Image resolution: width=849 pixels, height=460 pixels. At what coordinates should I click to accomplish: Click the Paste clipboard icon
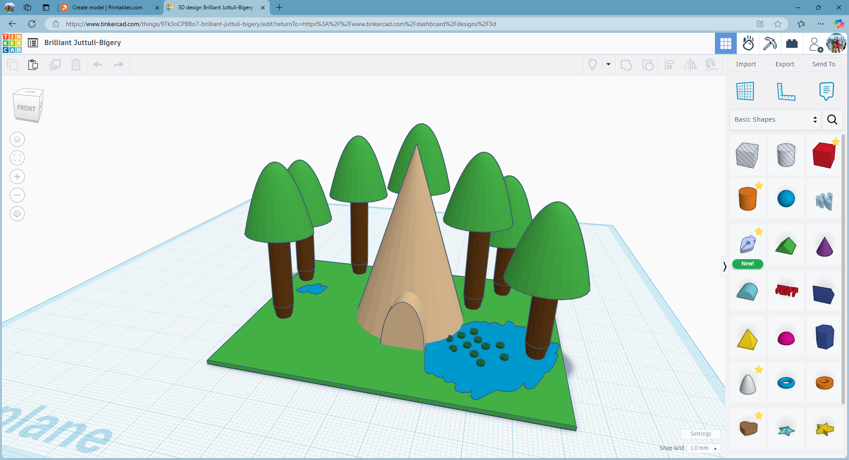click(33, 65)
